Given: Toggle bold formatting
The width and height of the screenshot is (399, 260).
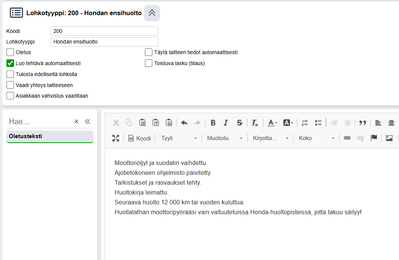Looking at the screenshot, I should click(213, 123).
